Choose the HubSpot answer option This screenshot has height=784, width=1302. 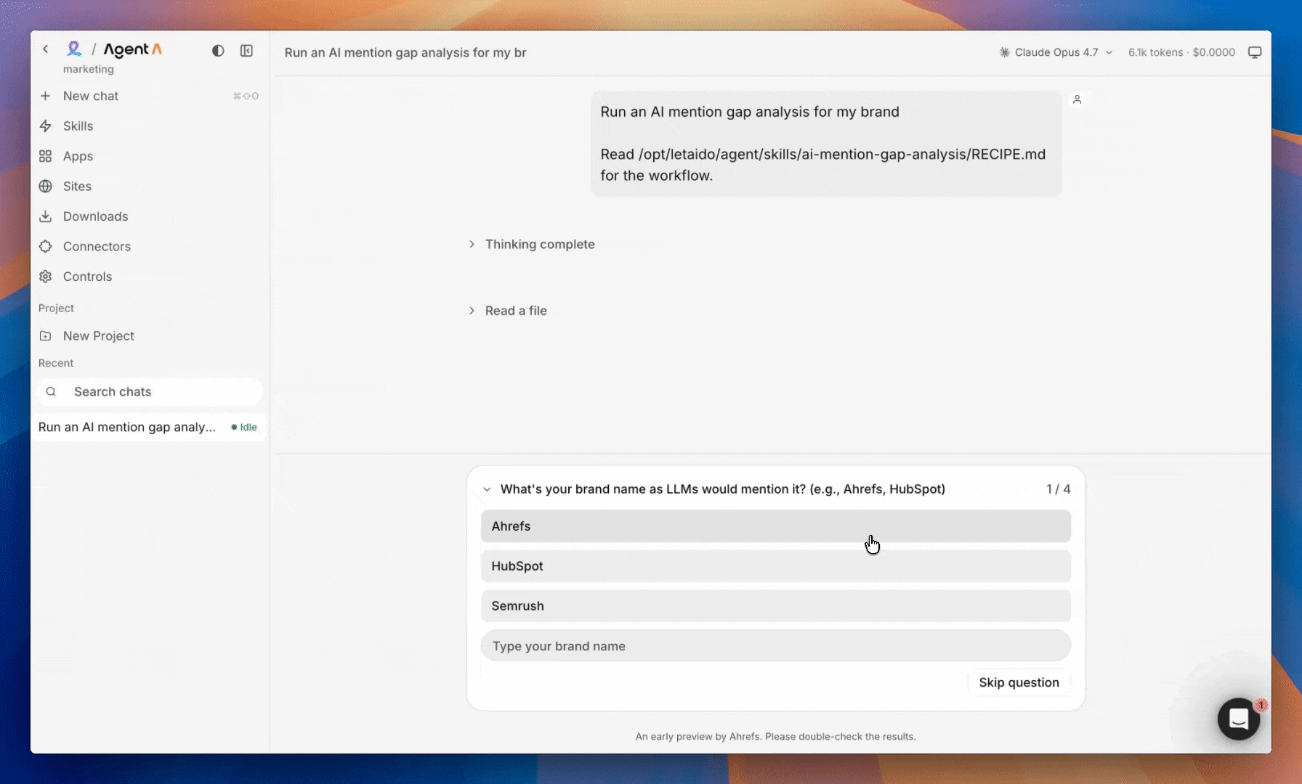pyautogui.click(x=776, y=566)
